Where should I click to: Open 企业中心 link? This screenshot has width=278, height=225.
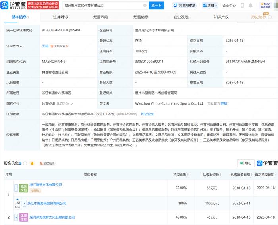[x=229, y=6]
